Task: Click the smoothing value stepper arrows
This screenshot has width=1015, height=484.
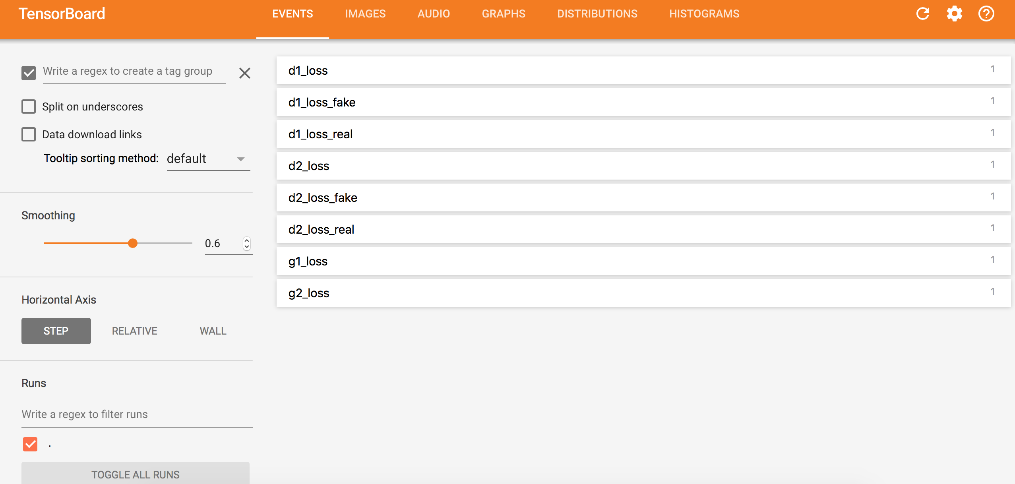Action: click(247, 243)
